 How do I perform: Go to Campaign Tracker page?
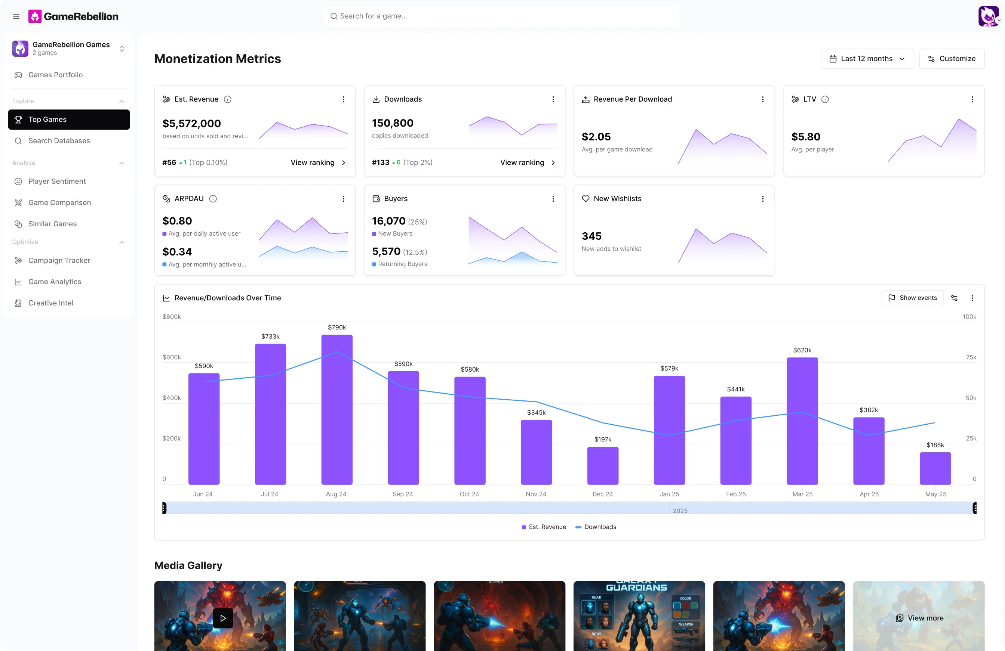[x=59, y=260]
